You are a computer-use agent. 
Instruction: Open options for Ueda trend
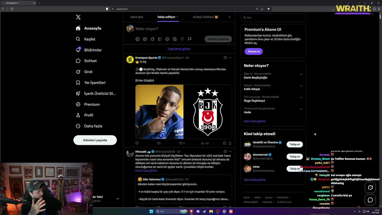(301, 109)
